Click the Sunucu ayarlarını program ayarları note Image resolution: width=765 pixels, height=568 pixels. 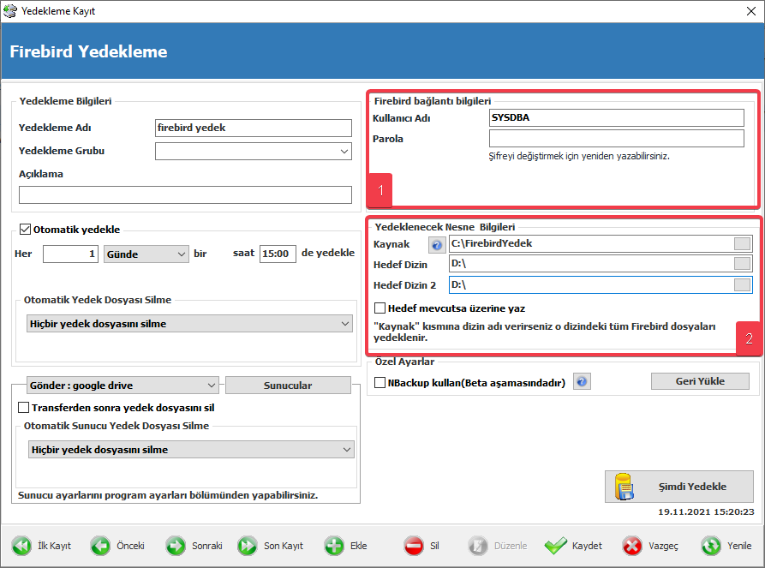pyautogui.click(x=168, y=495)
